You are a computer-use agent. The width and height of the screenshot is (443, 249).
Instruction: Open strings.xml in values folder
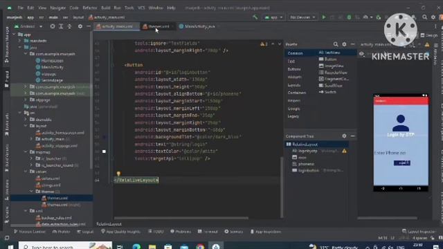[x=48, y=185]
